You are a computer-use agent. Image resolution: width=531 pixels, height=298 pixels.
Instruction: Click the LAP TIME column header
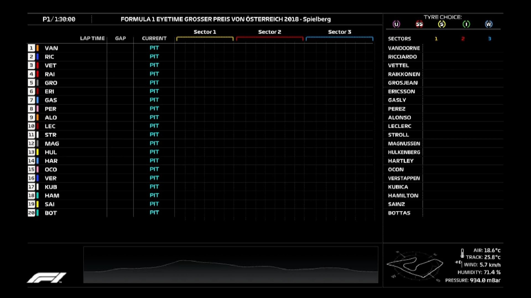(92, 38)
